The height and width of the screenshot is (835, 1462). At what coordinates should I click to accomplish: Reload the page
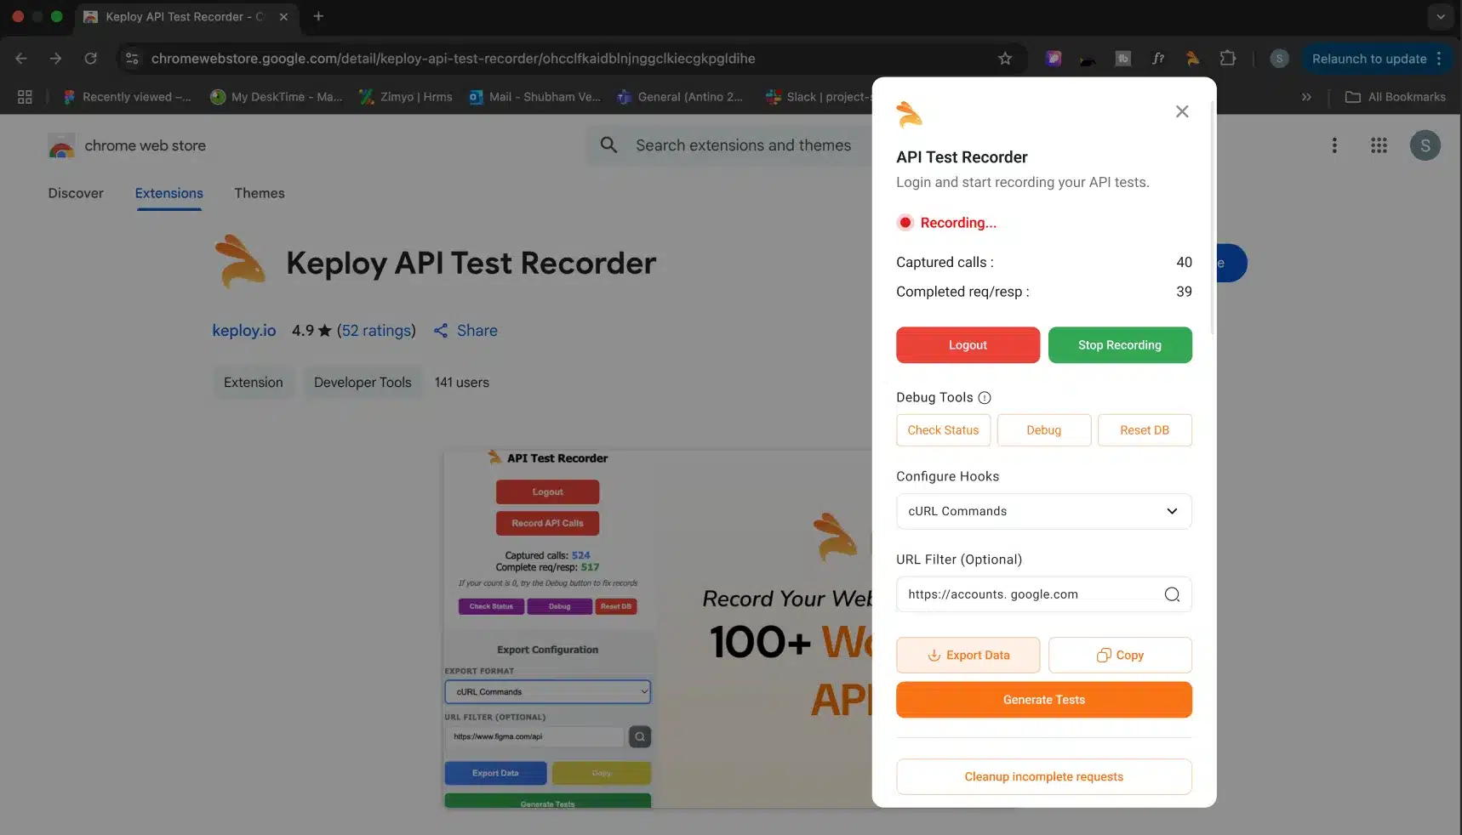point(90,59)
